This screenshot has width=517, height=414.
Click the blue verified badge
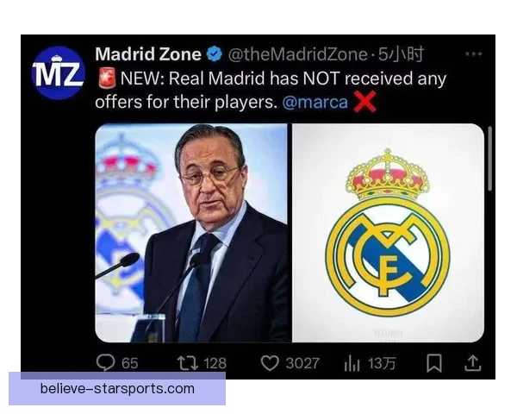click(215, 54)
